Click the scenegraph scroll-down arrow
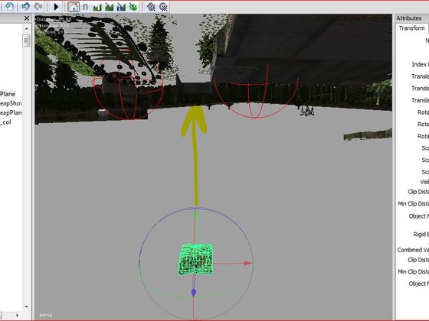Viewport: 429px width, 321px height. click(x=27, y=306)
